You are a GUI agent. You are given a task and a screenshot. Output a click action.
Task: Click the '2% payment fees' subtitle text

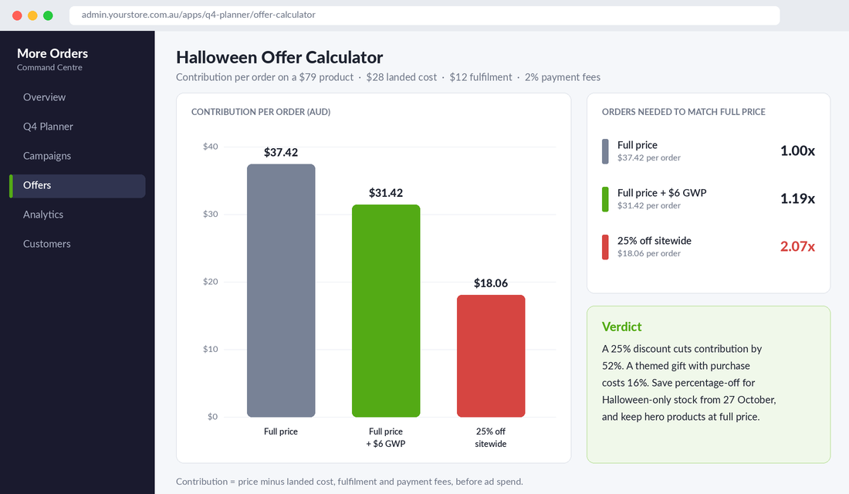tap(563, 77)
